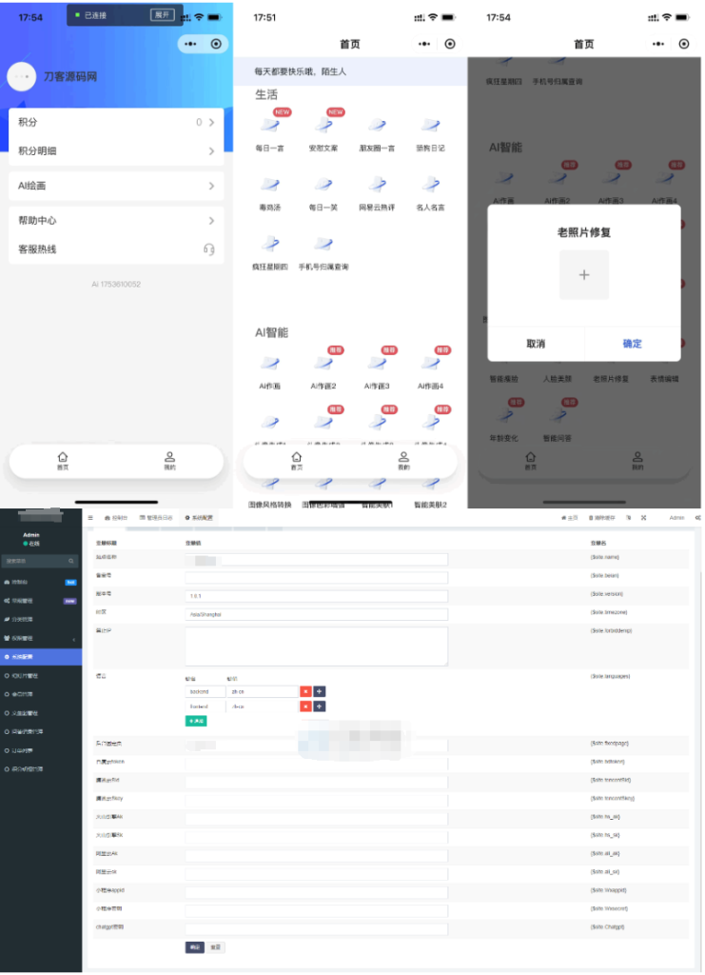Image resolution: width=705 pixels, height=975 pixels.
Task: Select 系统配置 in admin sidebar
Action: [x=41, y=657]
